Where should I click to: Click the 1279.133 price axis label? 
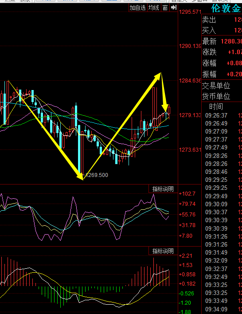pyautogui.click(x=190, y=115)
